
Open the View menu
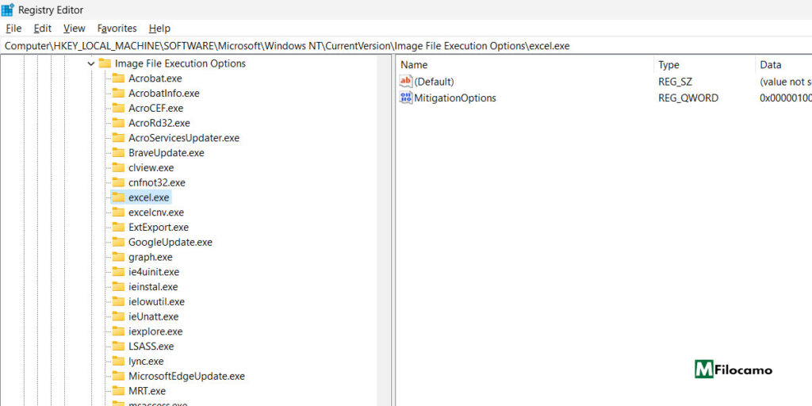[74, 29]
